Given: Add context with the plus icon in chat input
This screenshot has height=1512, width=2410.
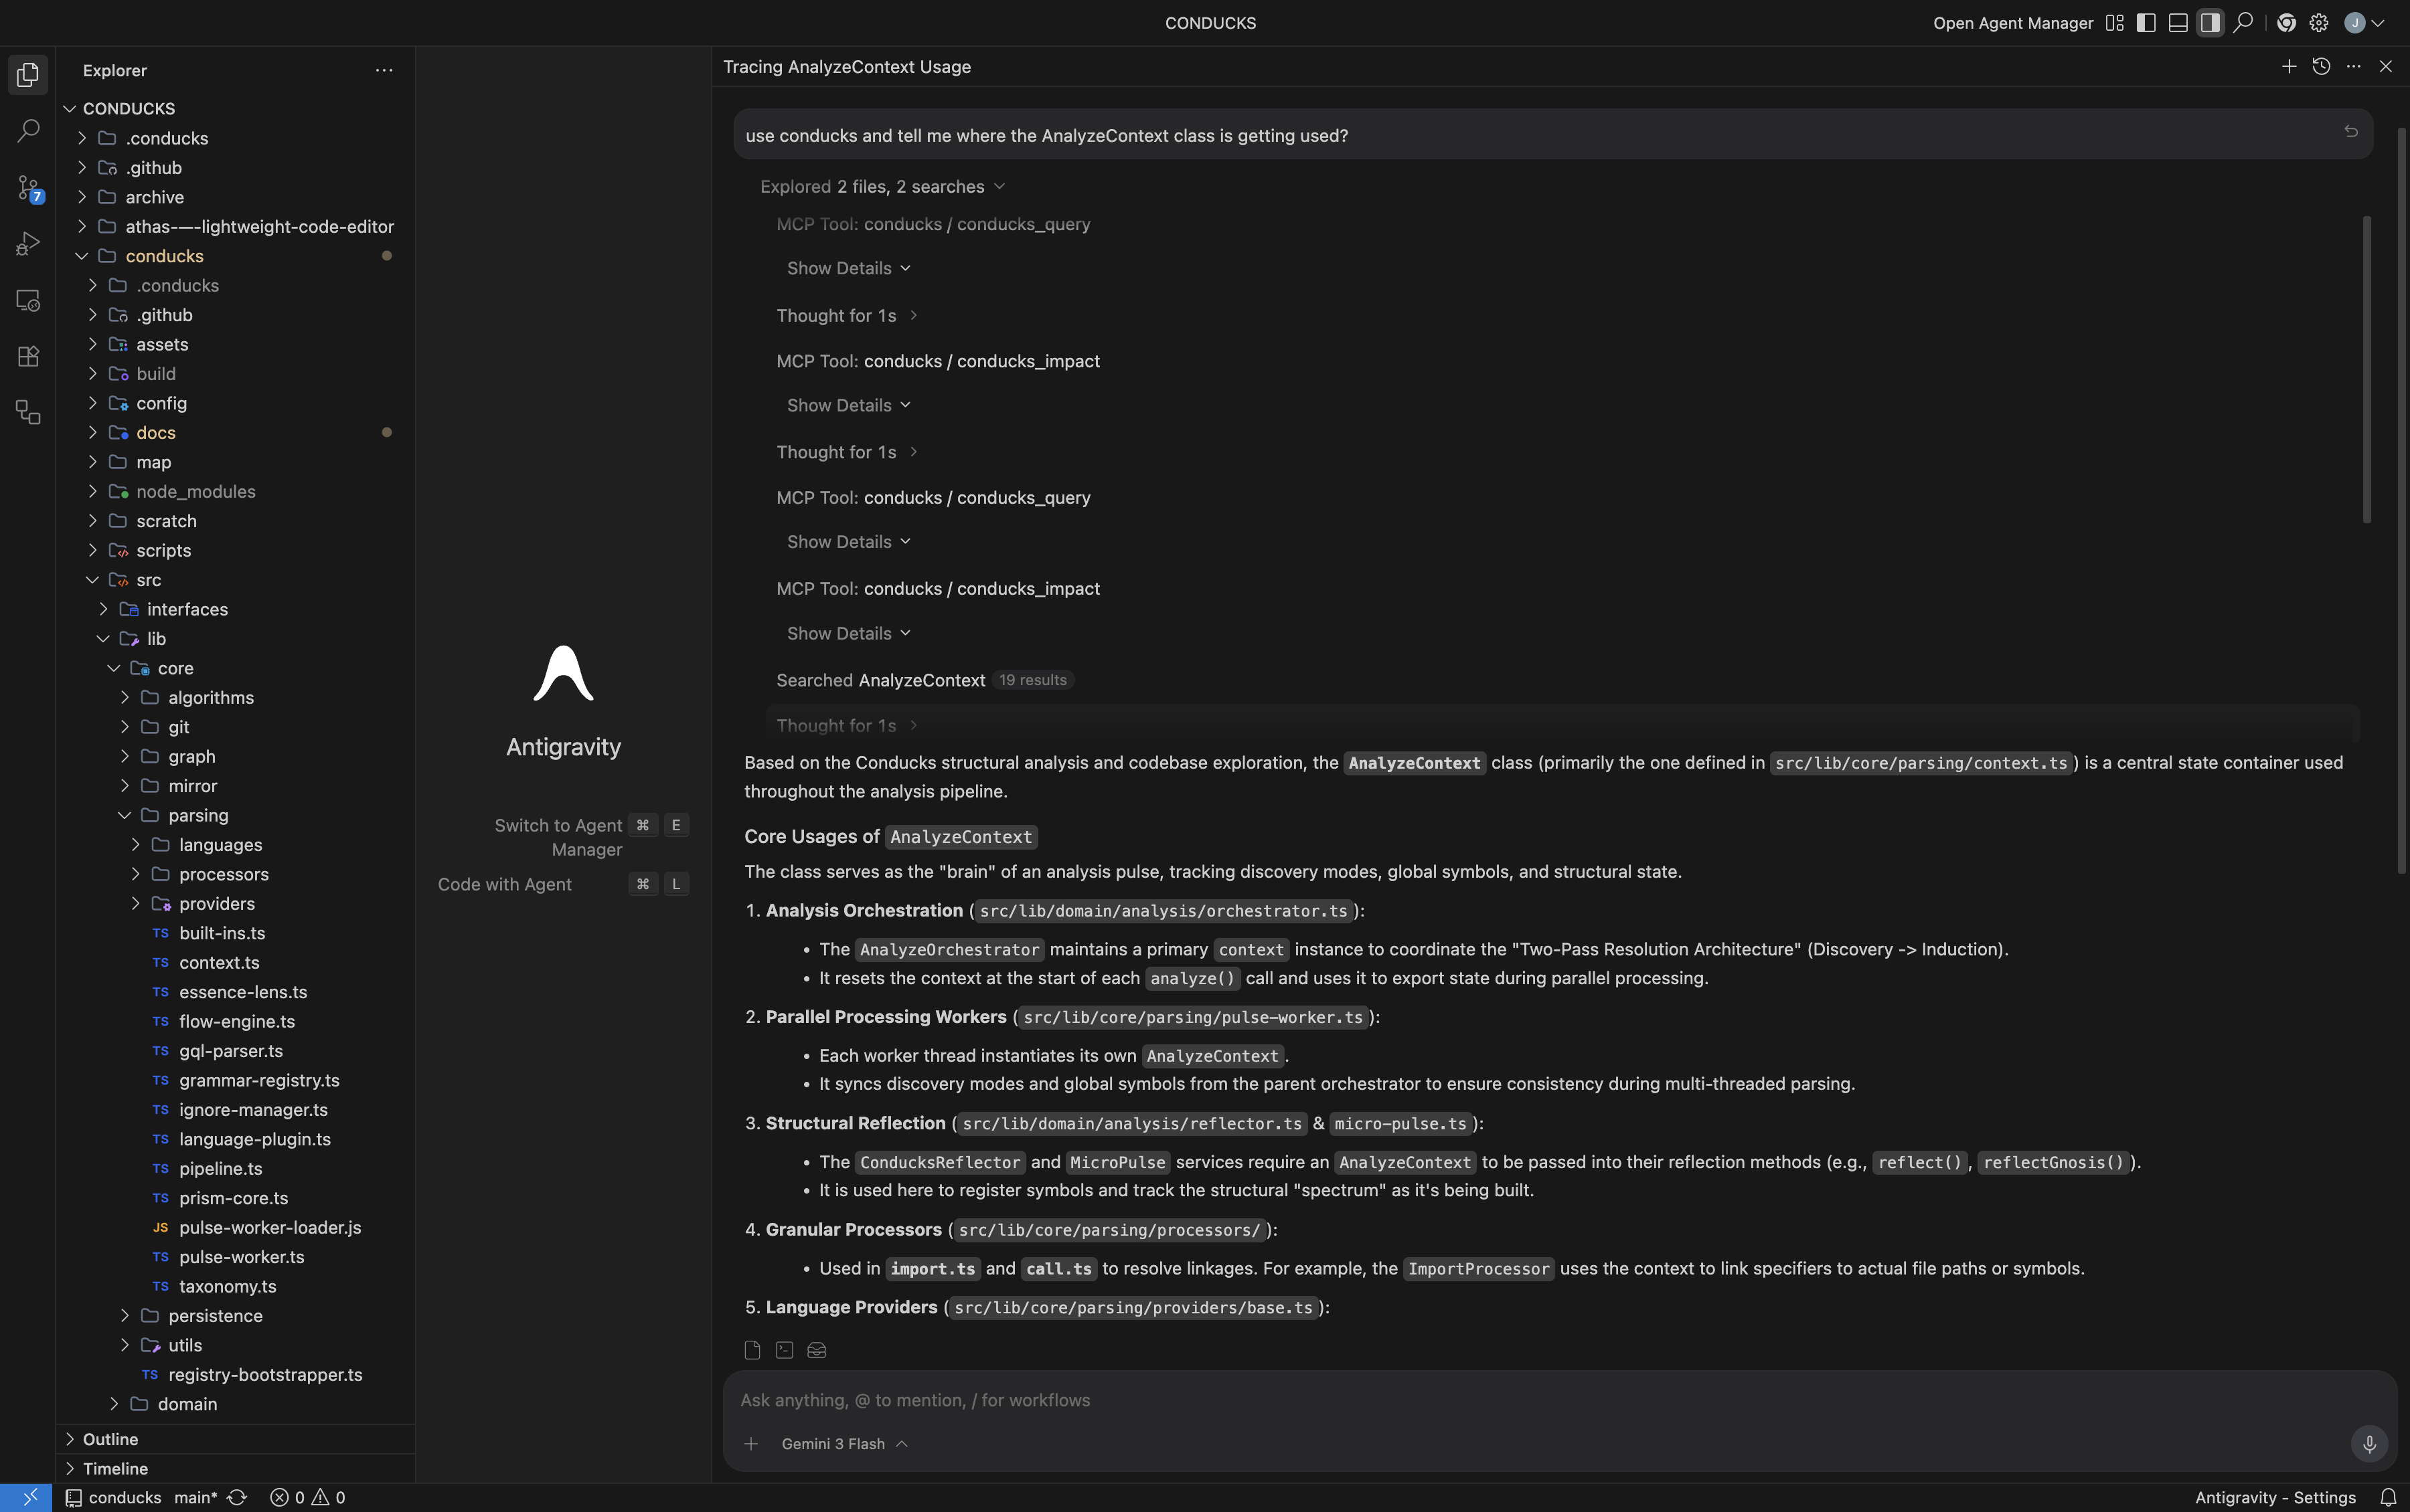Looking at the screenshot, I should tap(751, 1443).
